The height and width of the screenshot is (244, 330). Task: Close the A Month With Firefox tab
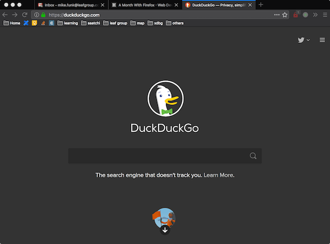176,5
